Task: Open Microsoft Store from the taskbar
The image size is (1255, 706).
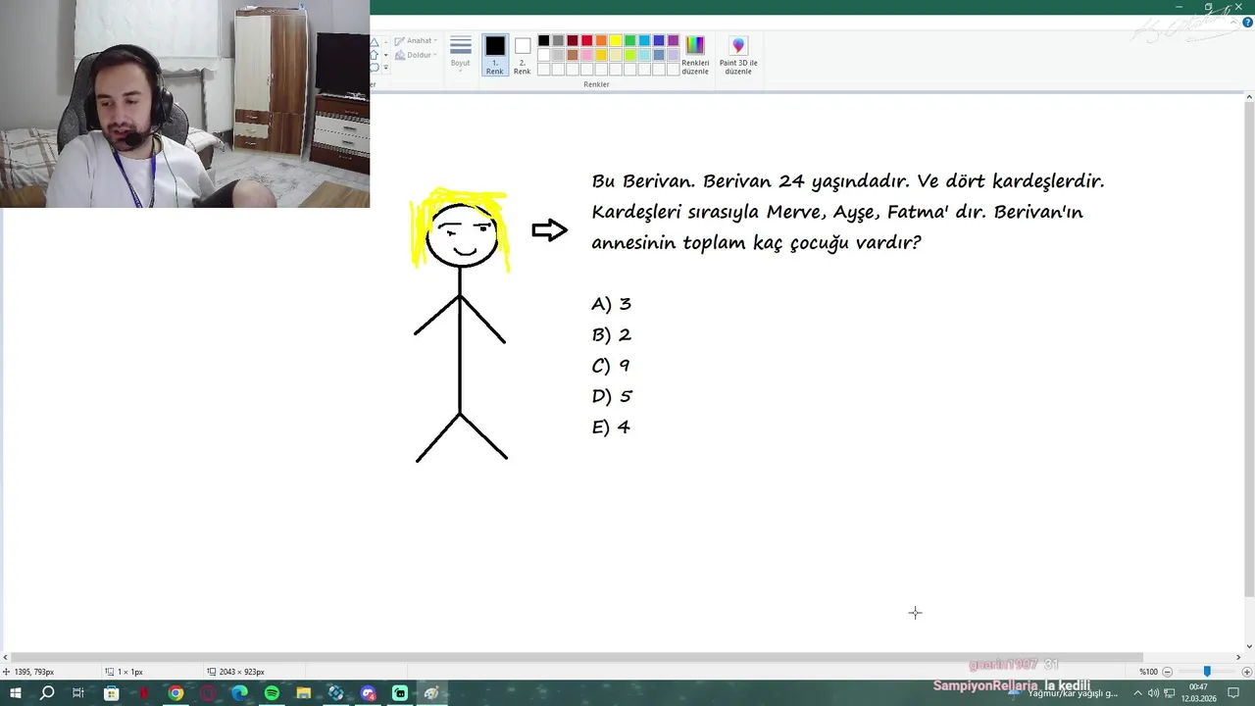Action: tap(112, 693)
